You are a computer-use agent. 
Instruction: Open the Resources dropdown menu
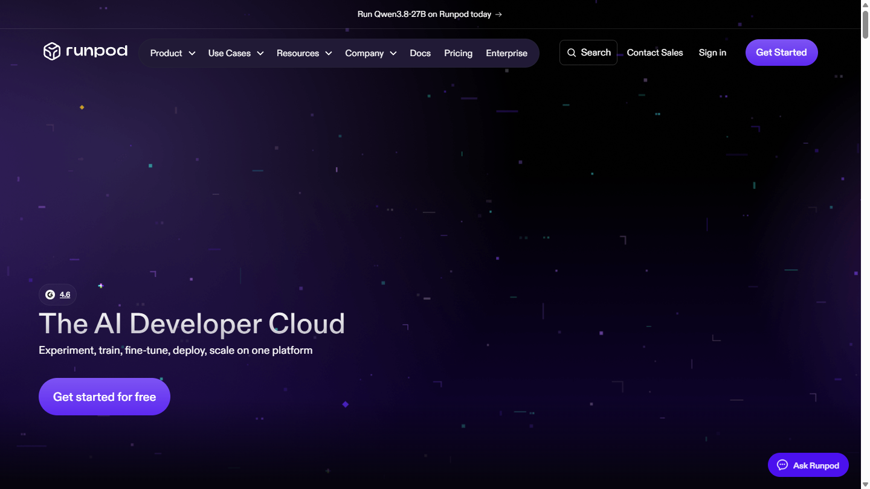[304, 53]
